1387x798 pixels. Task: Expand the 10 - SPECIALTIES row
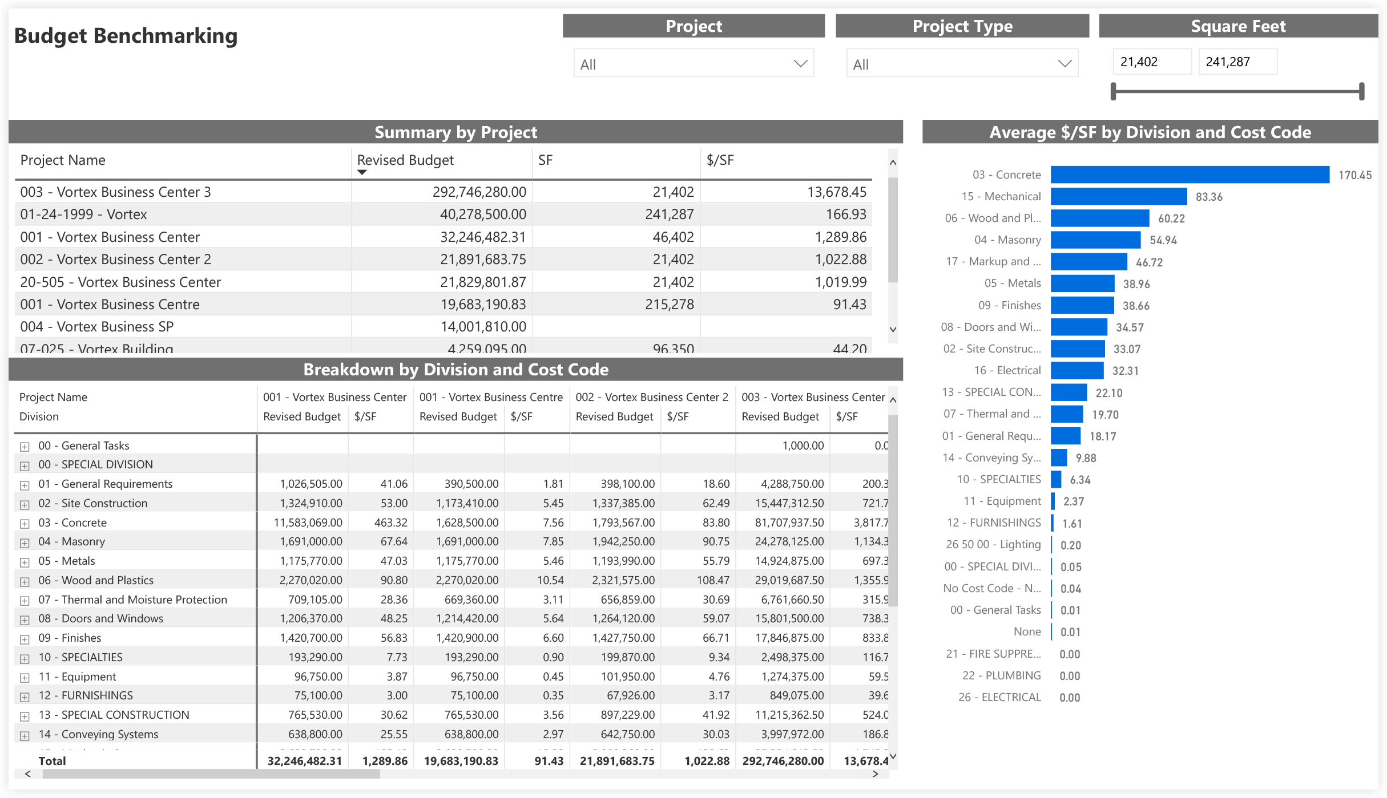25,659
